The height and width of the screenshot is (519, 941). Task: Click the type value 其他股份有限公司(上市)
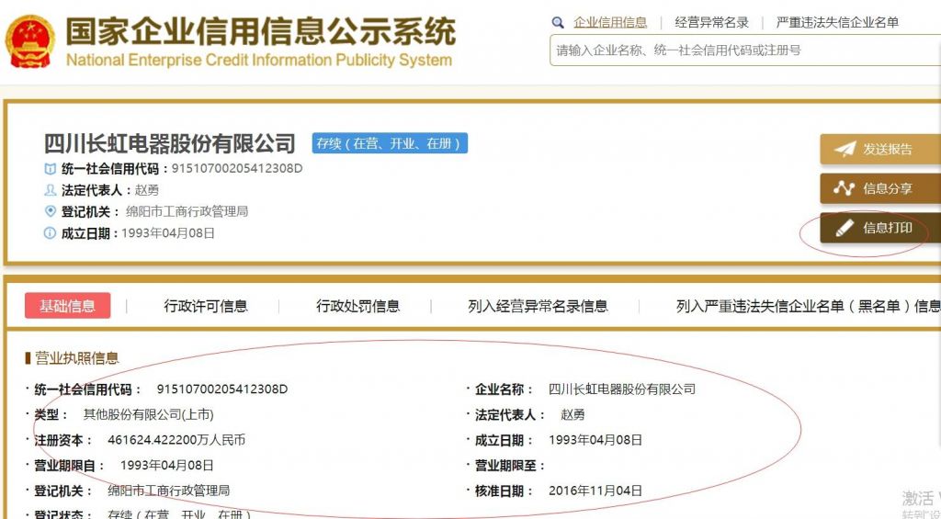pos(148,414)
